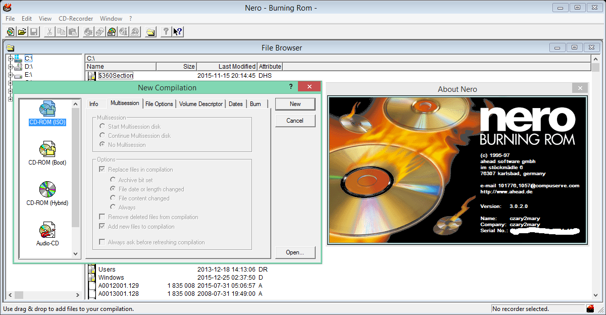Screen dimensions: 606x315
Task: Sort file list by Last Modified column
Action: 227,67
